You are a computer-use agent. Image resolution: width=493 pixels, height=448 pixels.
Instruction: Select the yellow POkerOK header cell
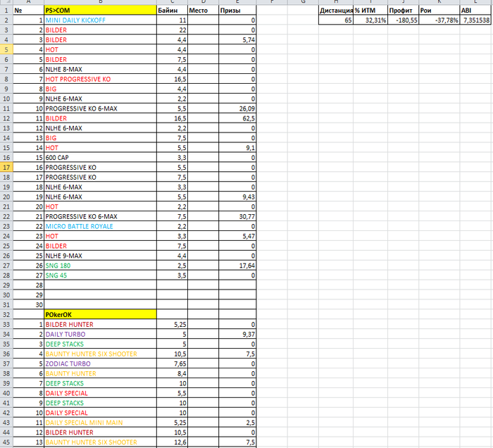tap(100, 314)
